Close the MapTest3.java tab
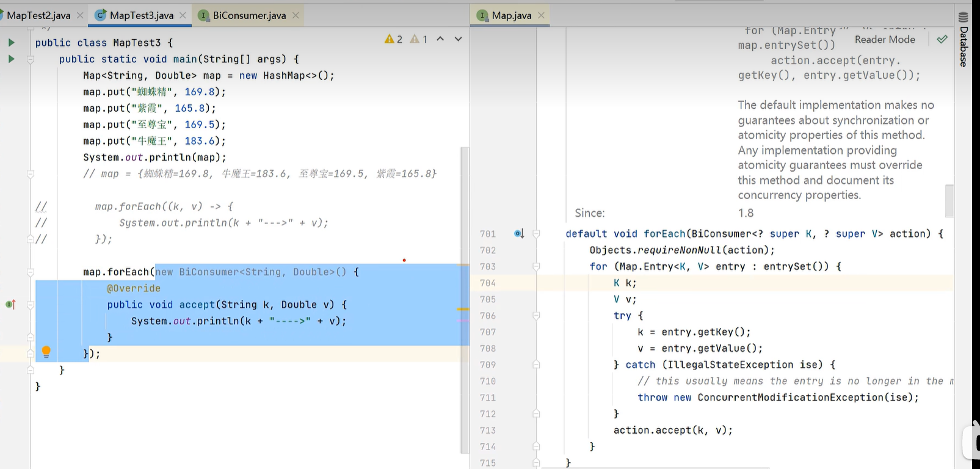This screenshot has width=980, height=469. point(183,15)
